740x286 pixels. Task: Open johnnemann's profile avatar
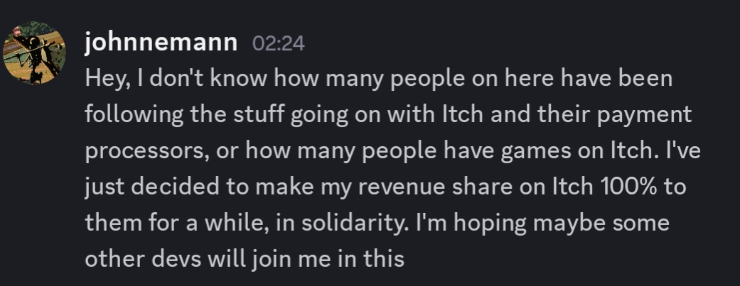pos(35,53)
